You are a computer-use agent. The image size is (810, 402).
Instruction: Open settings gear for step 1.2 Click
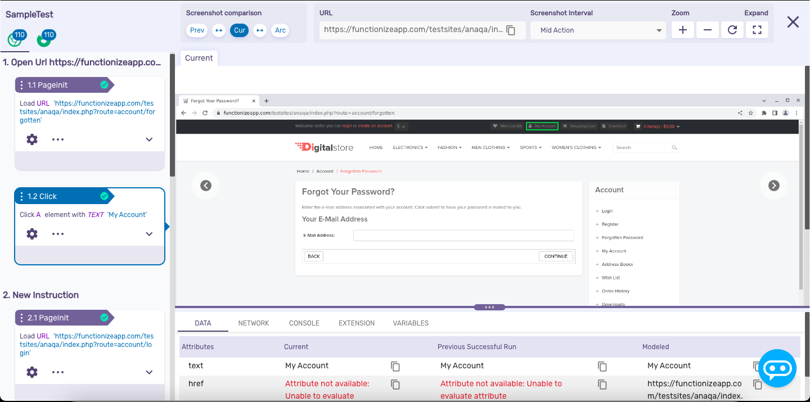pyautogui.click(x=32, y=234)
